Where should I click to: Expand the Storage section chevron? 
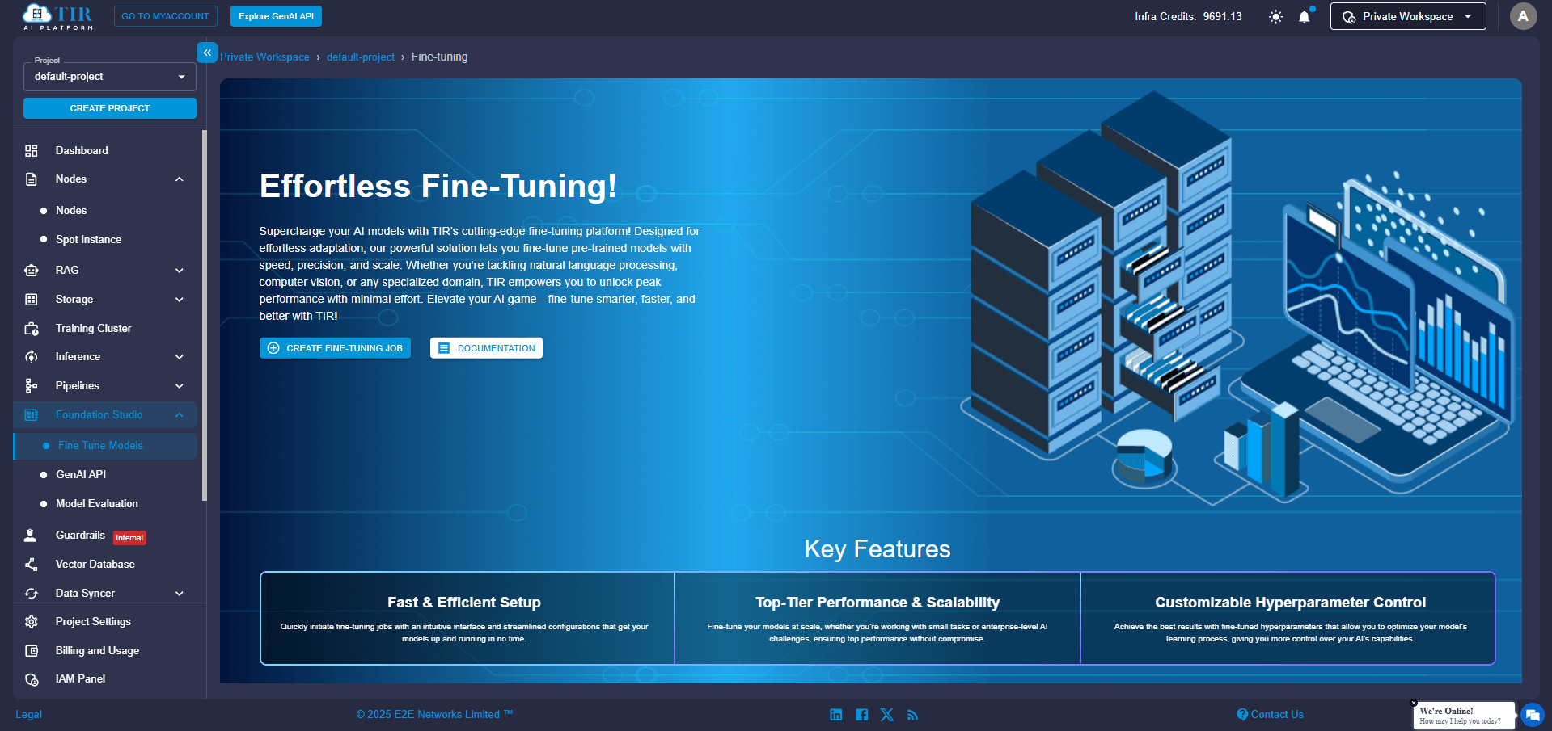click(x=180, y=300)
